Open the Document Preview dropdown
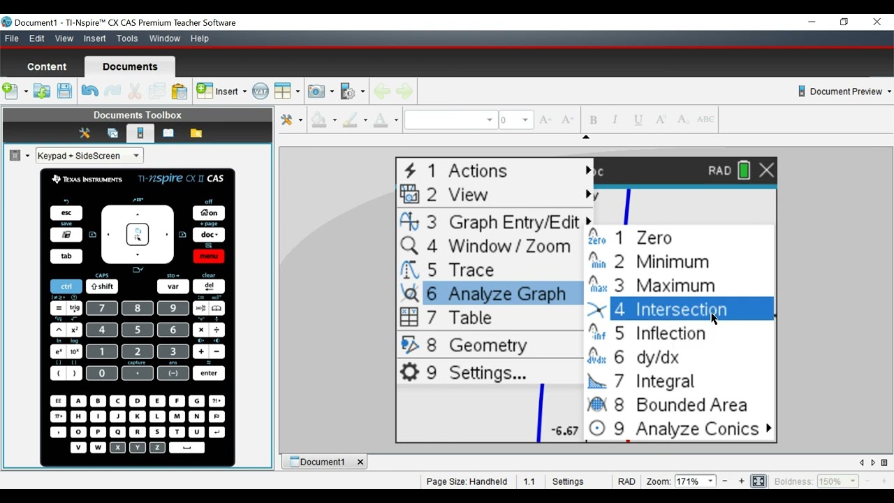 coord(845,92)
